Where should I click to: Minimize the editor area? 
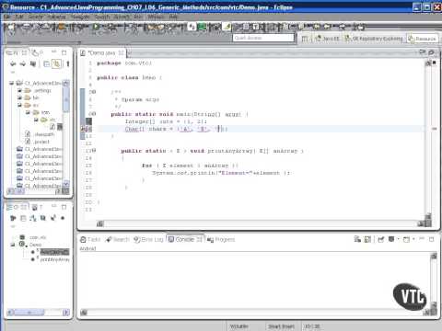(x=422, y=52)
